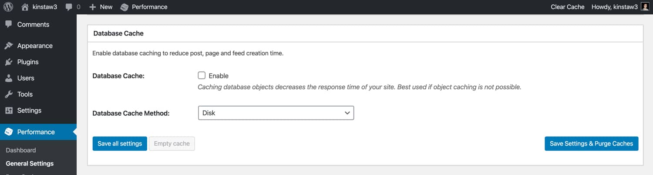
Task: Click the plus New icon in admin bar
Action: click(x=92, y=7)
